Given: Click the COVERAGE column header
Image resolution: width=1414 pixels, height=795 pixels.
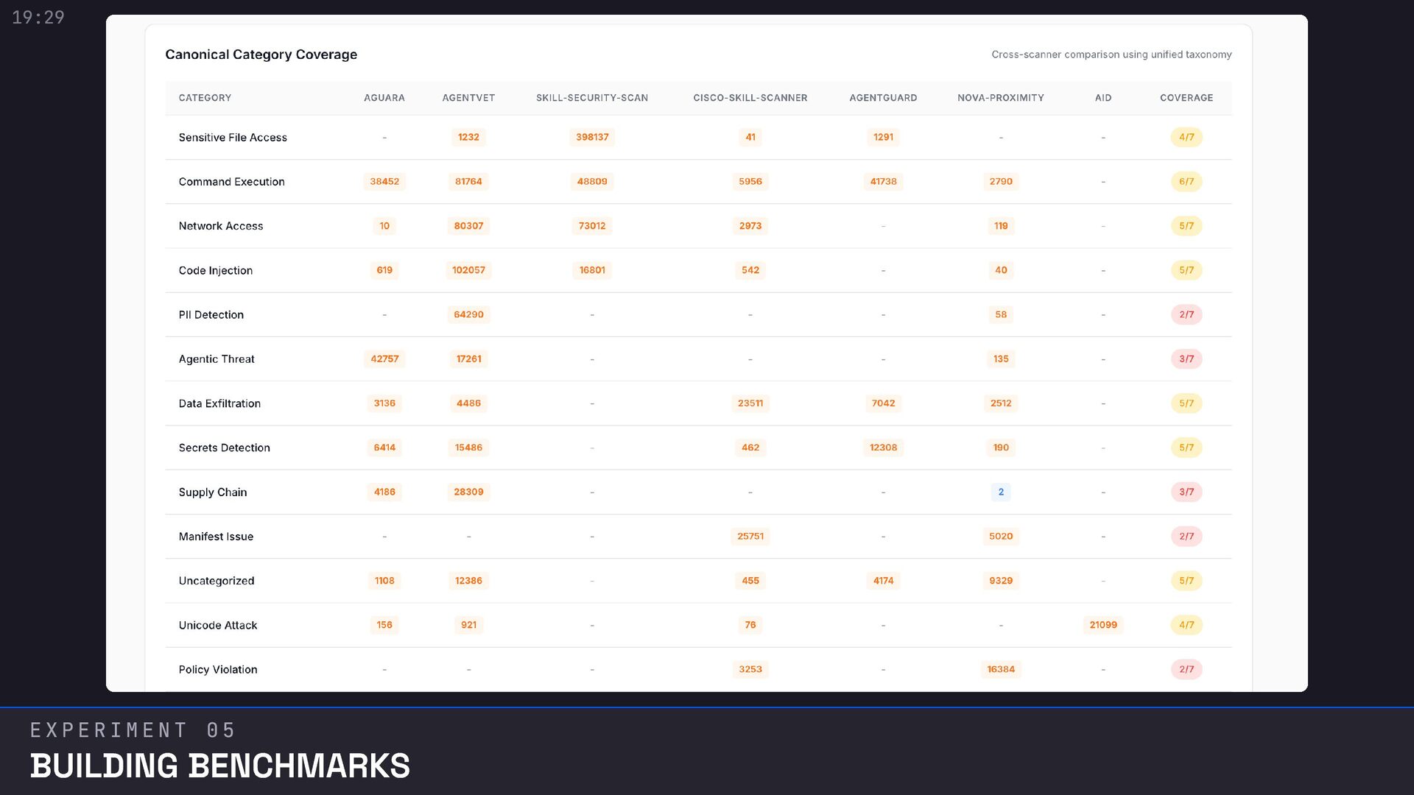Looking at the screenshot, I should pos(1186,98).
